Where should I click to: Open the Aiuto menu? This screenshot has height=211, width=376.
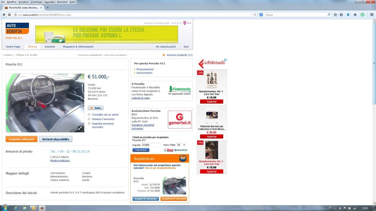(x=72, y=2)
